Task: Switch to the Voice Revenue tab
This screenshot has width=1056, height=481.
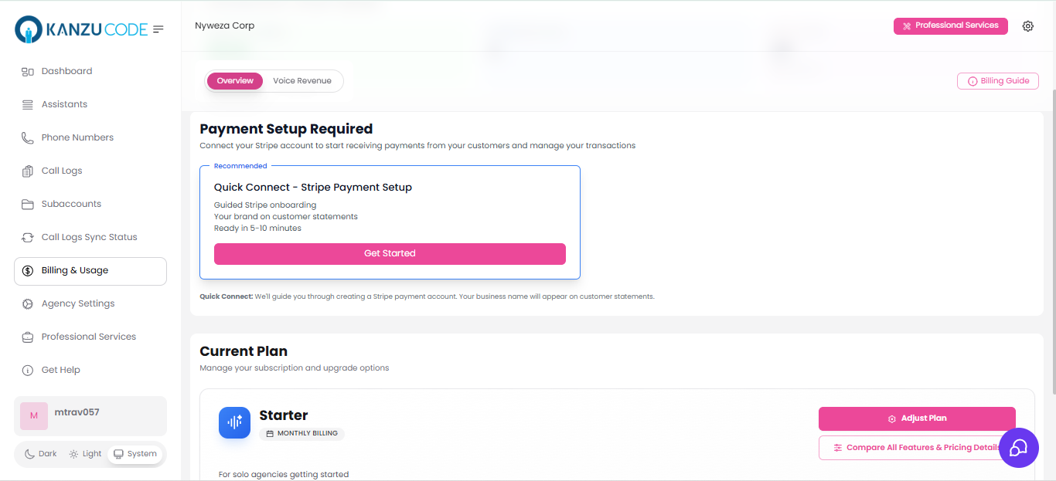Action: pos(302,80)
